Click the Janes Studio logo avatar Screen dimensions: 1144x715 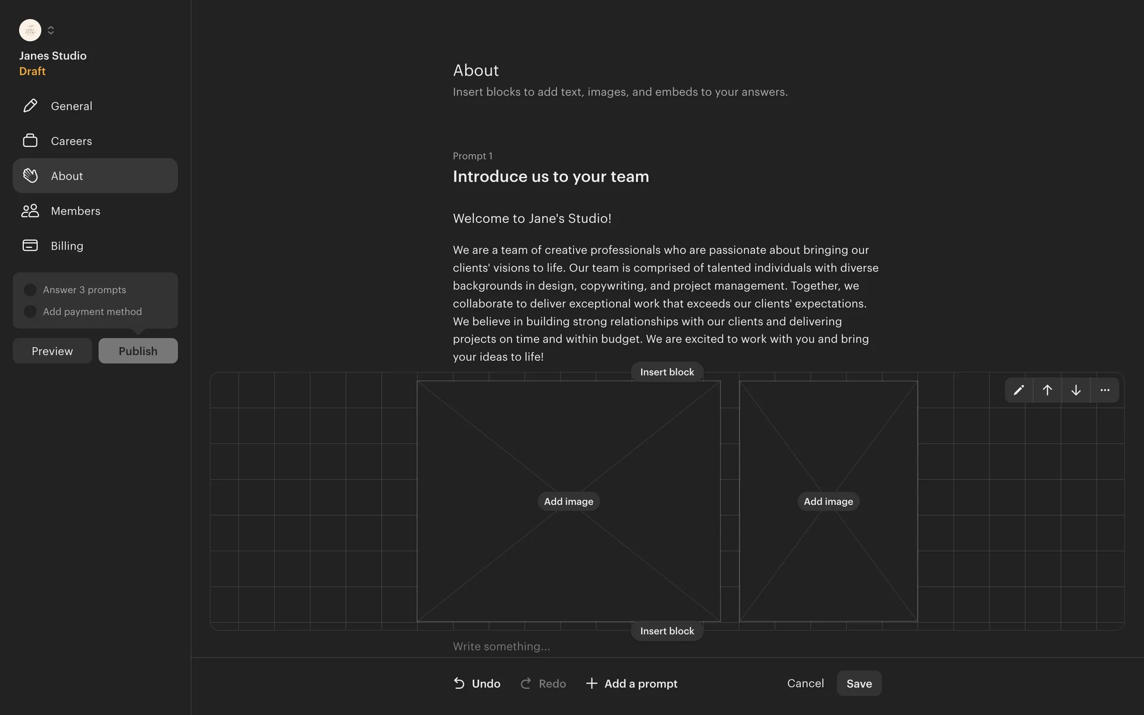click(x=30, y=30)
